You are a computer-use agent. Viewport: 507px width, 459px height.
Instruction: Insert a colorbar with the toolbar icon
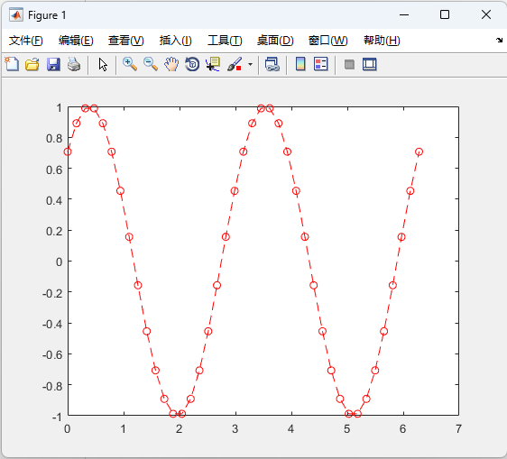click(x=300, y=64)
